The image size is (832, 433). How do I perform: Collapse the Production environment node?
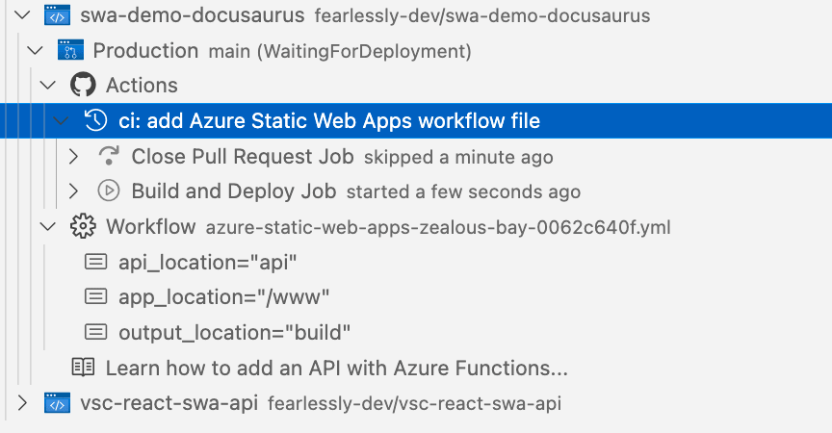(35, 50)
